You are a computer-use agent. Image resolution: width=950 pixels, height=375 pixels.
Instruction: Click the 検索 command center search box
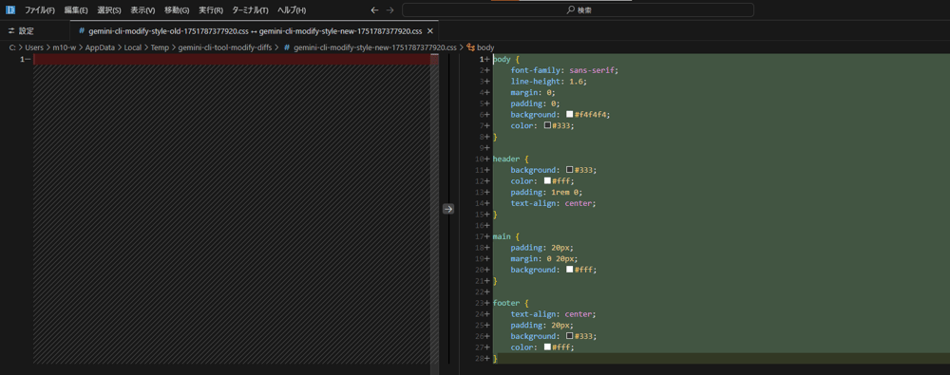point(578,10)
